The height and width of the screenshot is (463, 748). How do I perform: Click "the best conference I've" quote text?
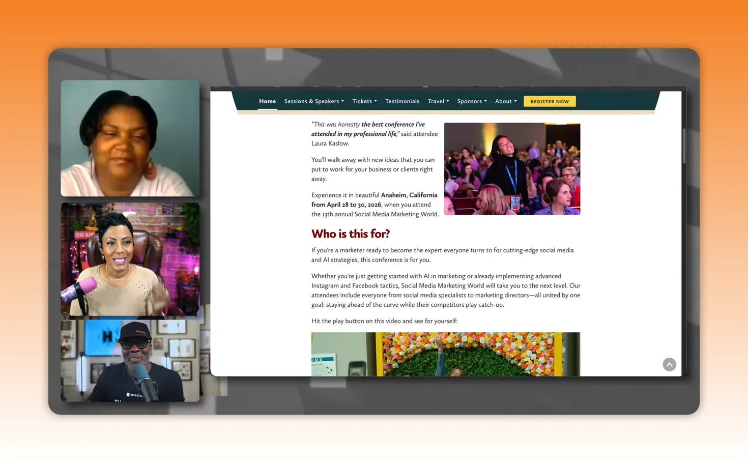(393, 124)
